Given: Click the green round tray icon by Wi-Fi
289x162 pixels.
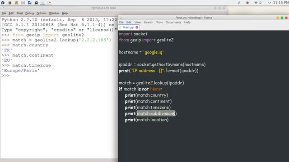Looking at the screenshot, I should [x=260, y=3].
